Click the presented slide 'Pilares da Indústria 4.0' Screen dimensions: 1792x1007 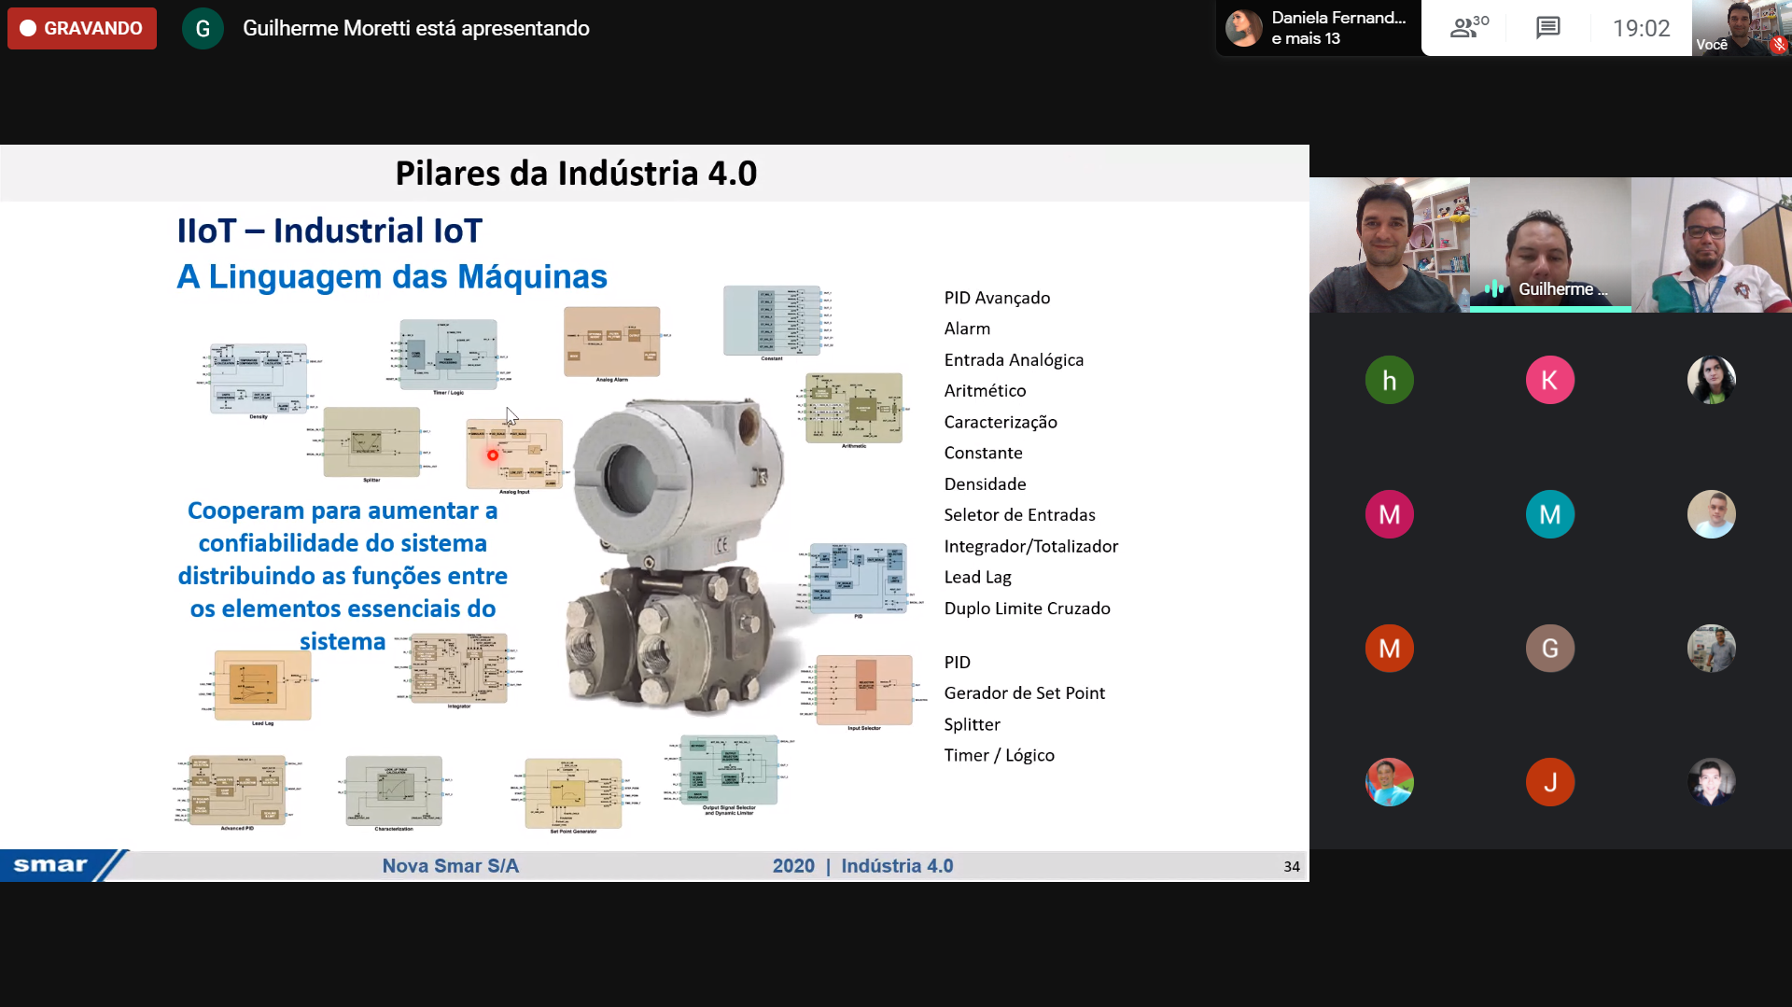(653, 513)
